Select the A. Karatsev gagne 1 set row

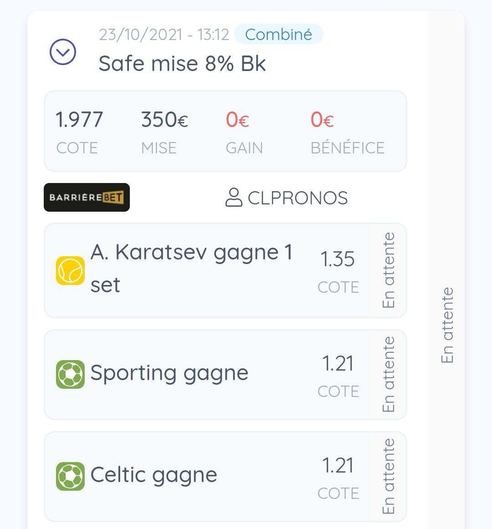click(x=191, y=269)
